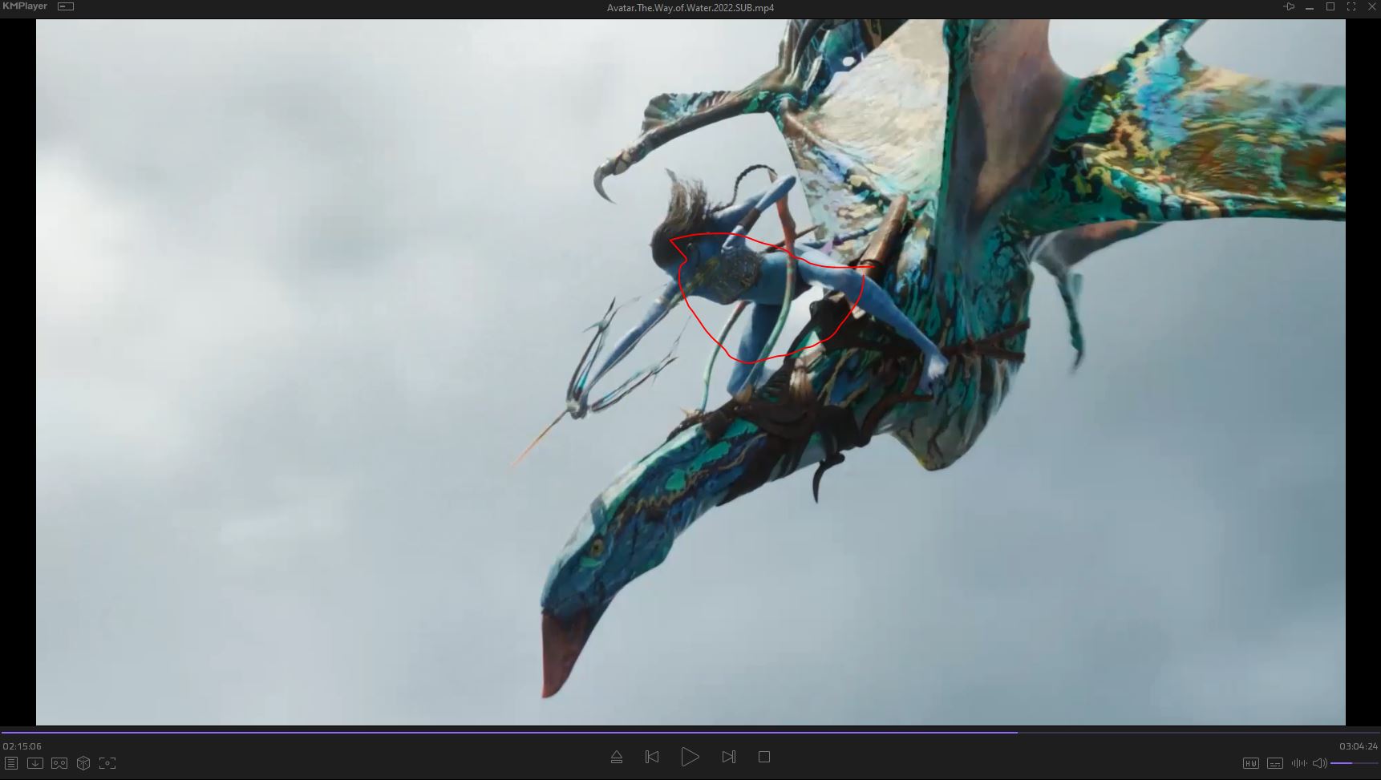The height and width of the screenshot is (780, 1381).
Task: Mute the audio with speaker icon
Action: click(1319, 763)
